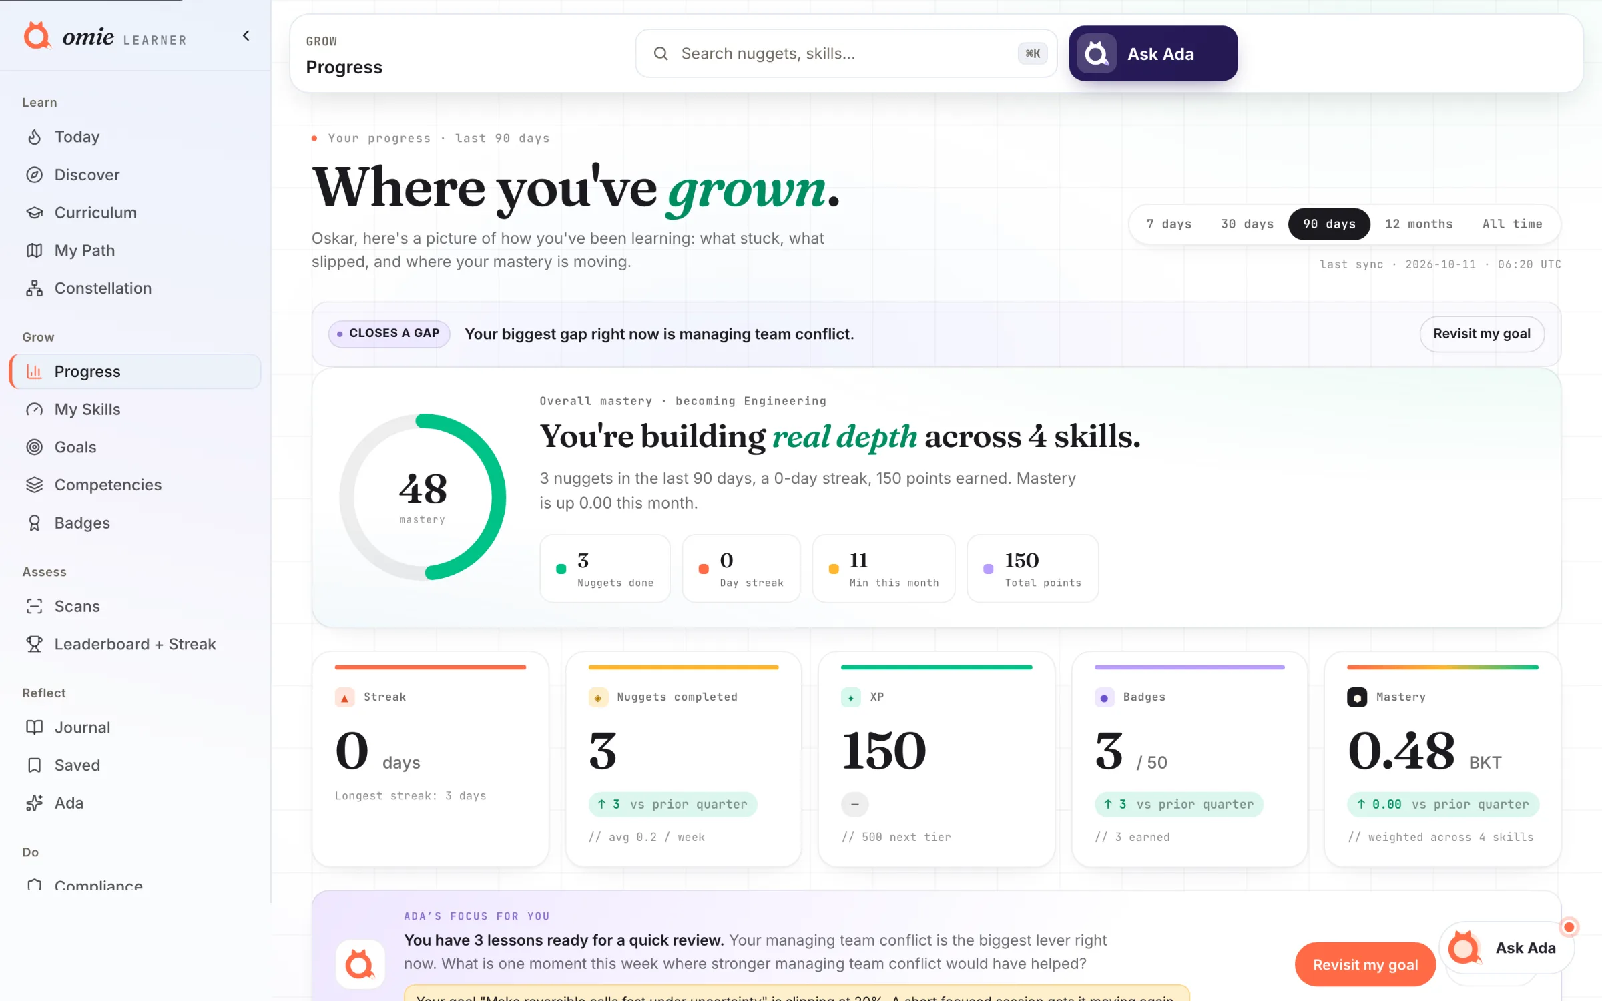Click the Badges card dot icon
1602x1001 pixels.
[1104, 698]
